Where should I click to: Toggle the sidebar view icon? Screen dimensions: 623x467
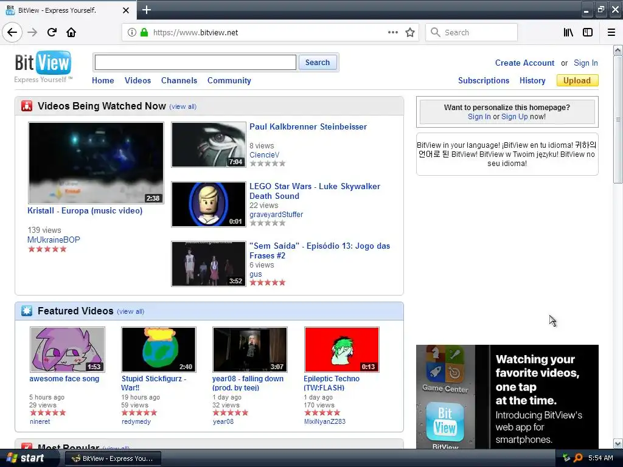pyautogui.click(x=588, y=32)
